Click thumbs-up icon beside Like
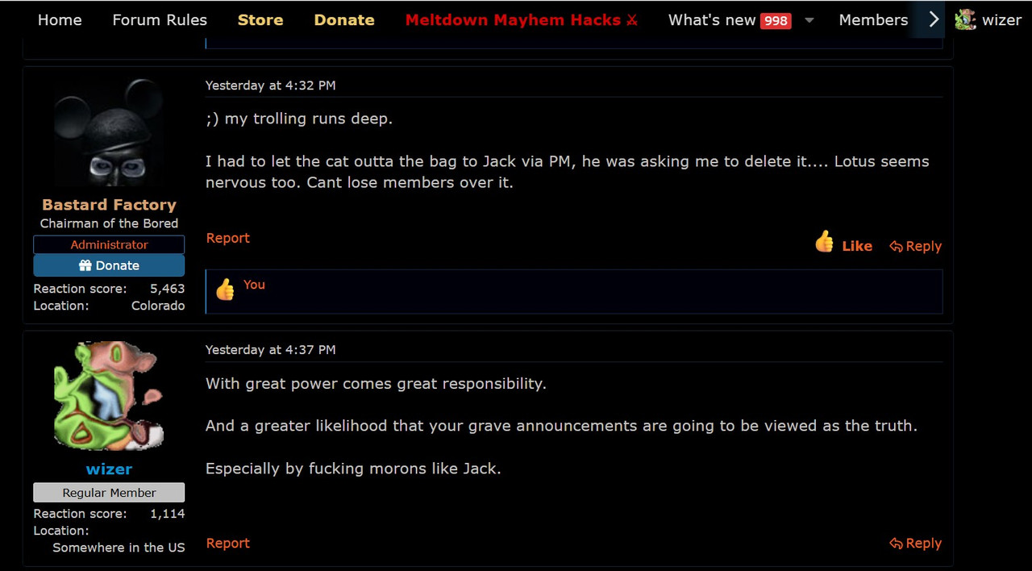Screen dimensions: 1032x571 [x=824, y=241]
